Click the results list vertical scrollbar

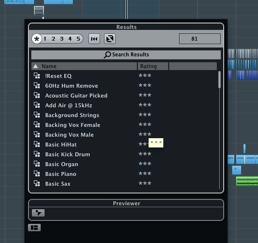pyautogui.click(x=219, y=80)
